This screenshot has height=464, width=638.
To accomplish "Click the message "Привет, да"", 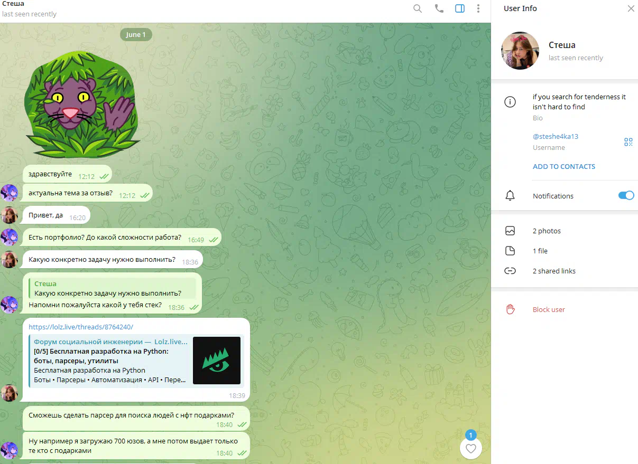I will point(57,215).
